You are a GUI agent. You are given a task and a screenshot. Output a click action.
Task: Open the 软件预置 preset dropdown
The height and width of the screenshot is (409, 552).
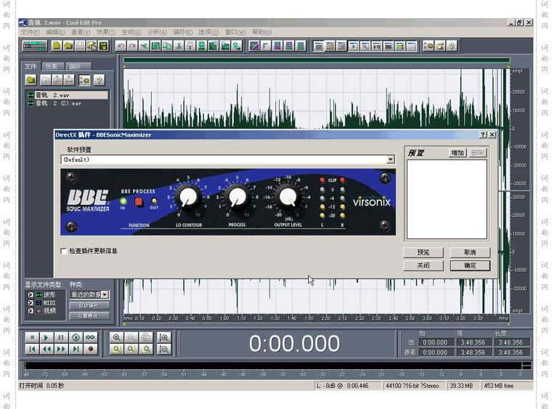tap(391, 160)
